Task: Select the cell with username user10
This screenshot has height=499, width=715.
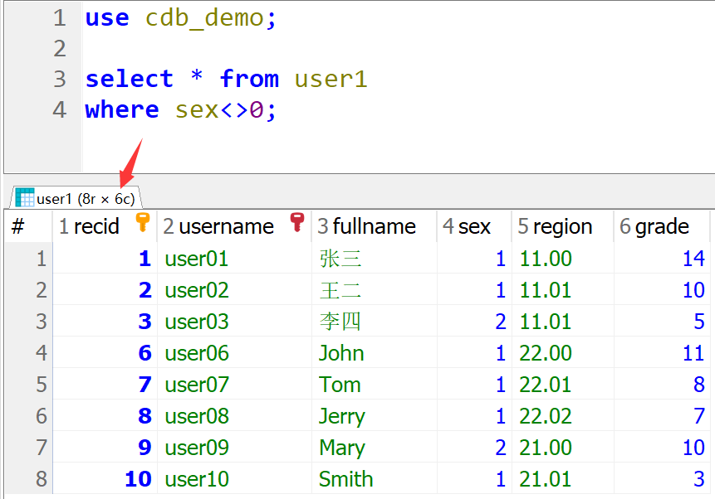Action: coord(197,479)
